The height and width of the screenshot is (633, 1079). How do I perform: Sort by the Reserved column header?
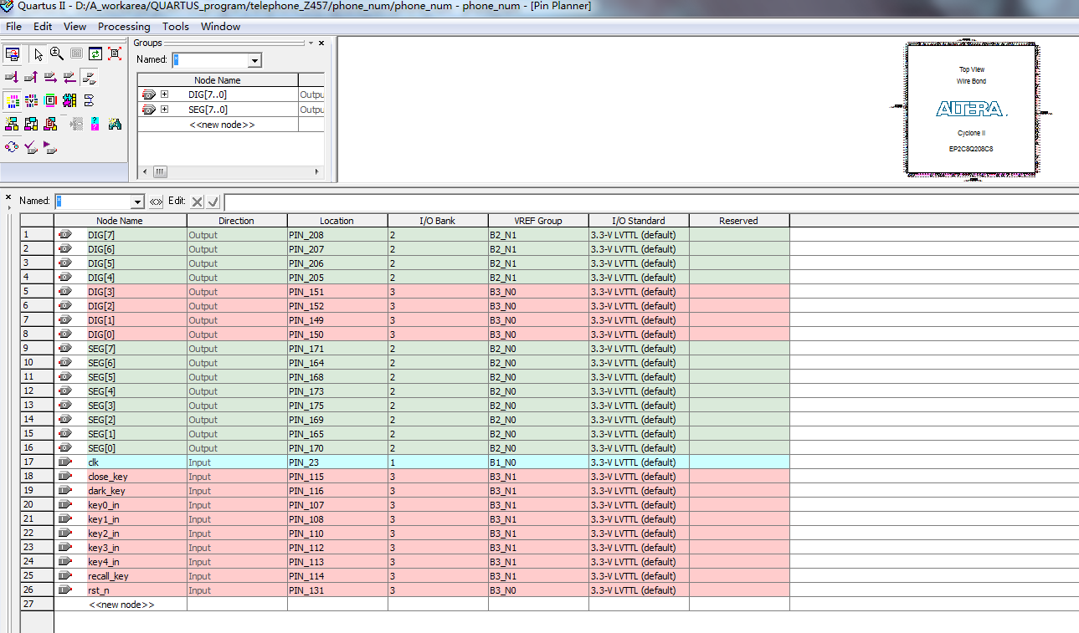click(738, 221)
